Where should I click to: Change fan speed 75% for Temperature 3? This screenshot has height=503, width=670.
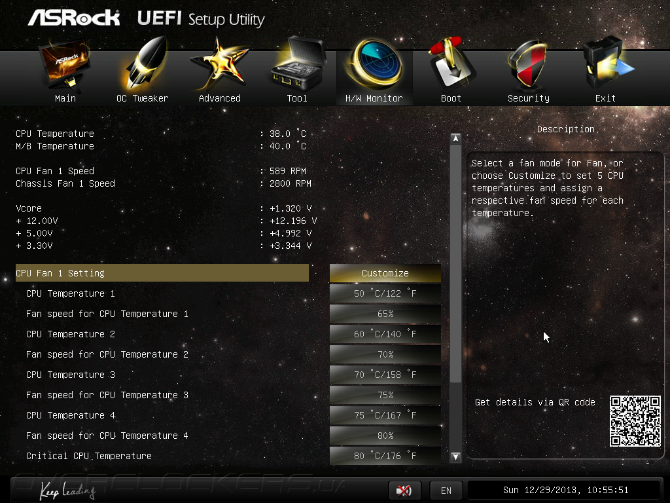tap(385, 395)
